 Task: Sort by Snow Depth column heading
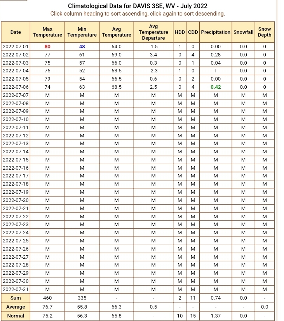click(x=265, y=32)
